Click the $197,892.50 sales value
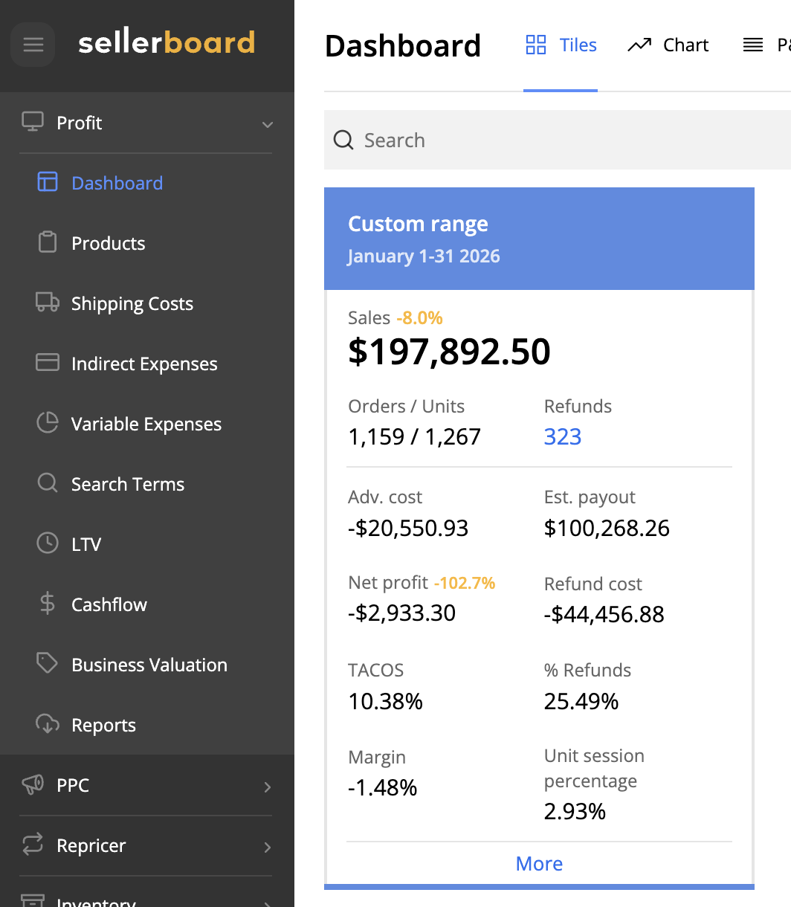The width and height of the screenshot is (791, 907). tap(449, 352)
